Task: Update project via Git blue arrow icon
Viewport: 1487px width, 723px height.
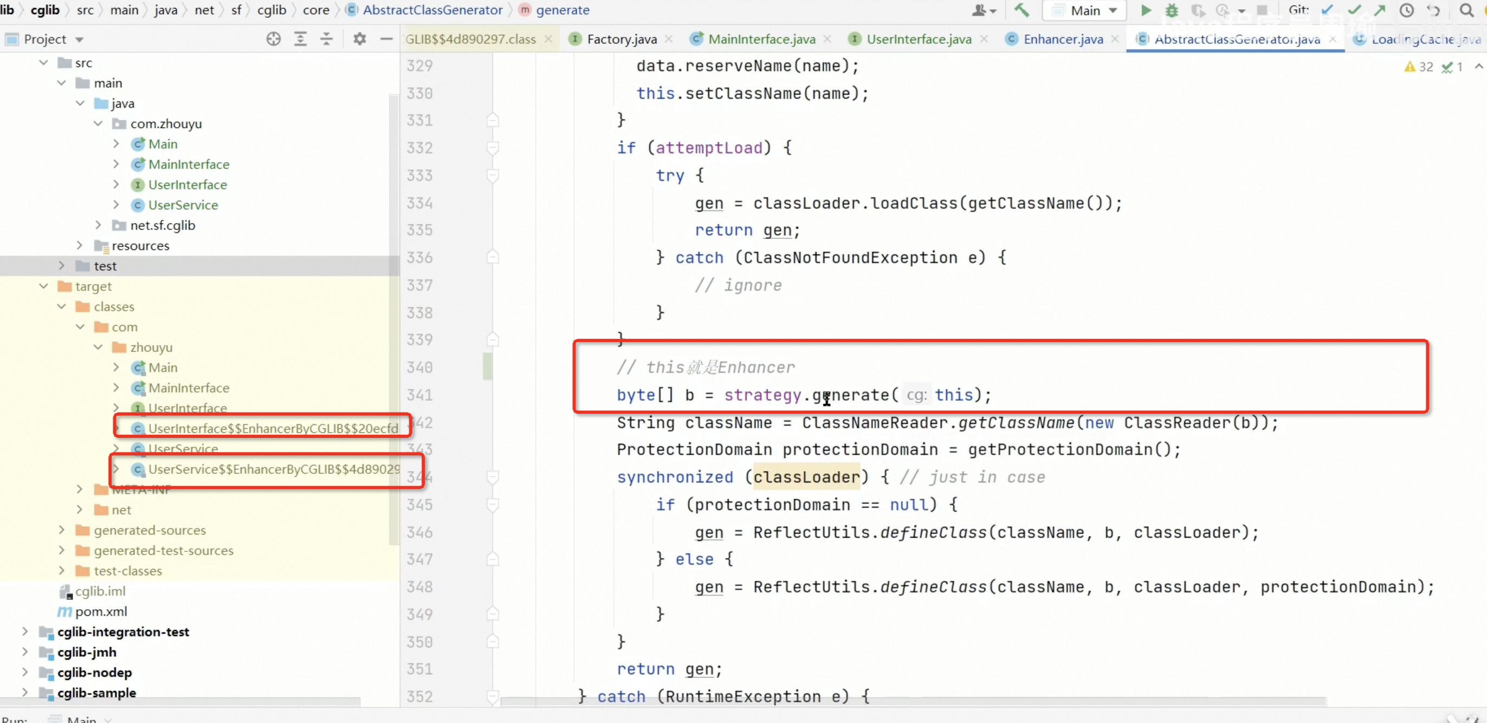Action: 1328,10
